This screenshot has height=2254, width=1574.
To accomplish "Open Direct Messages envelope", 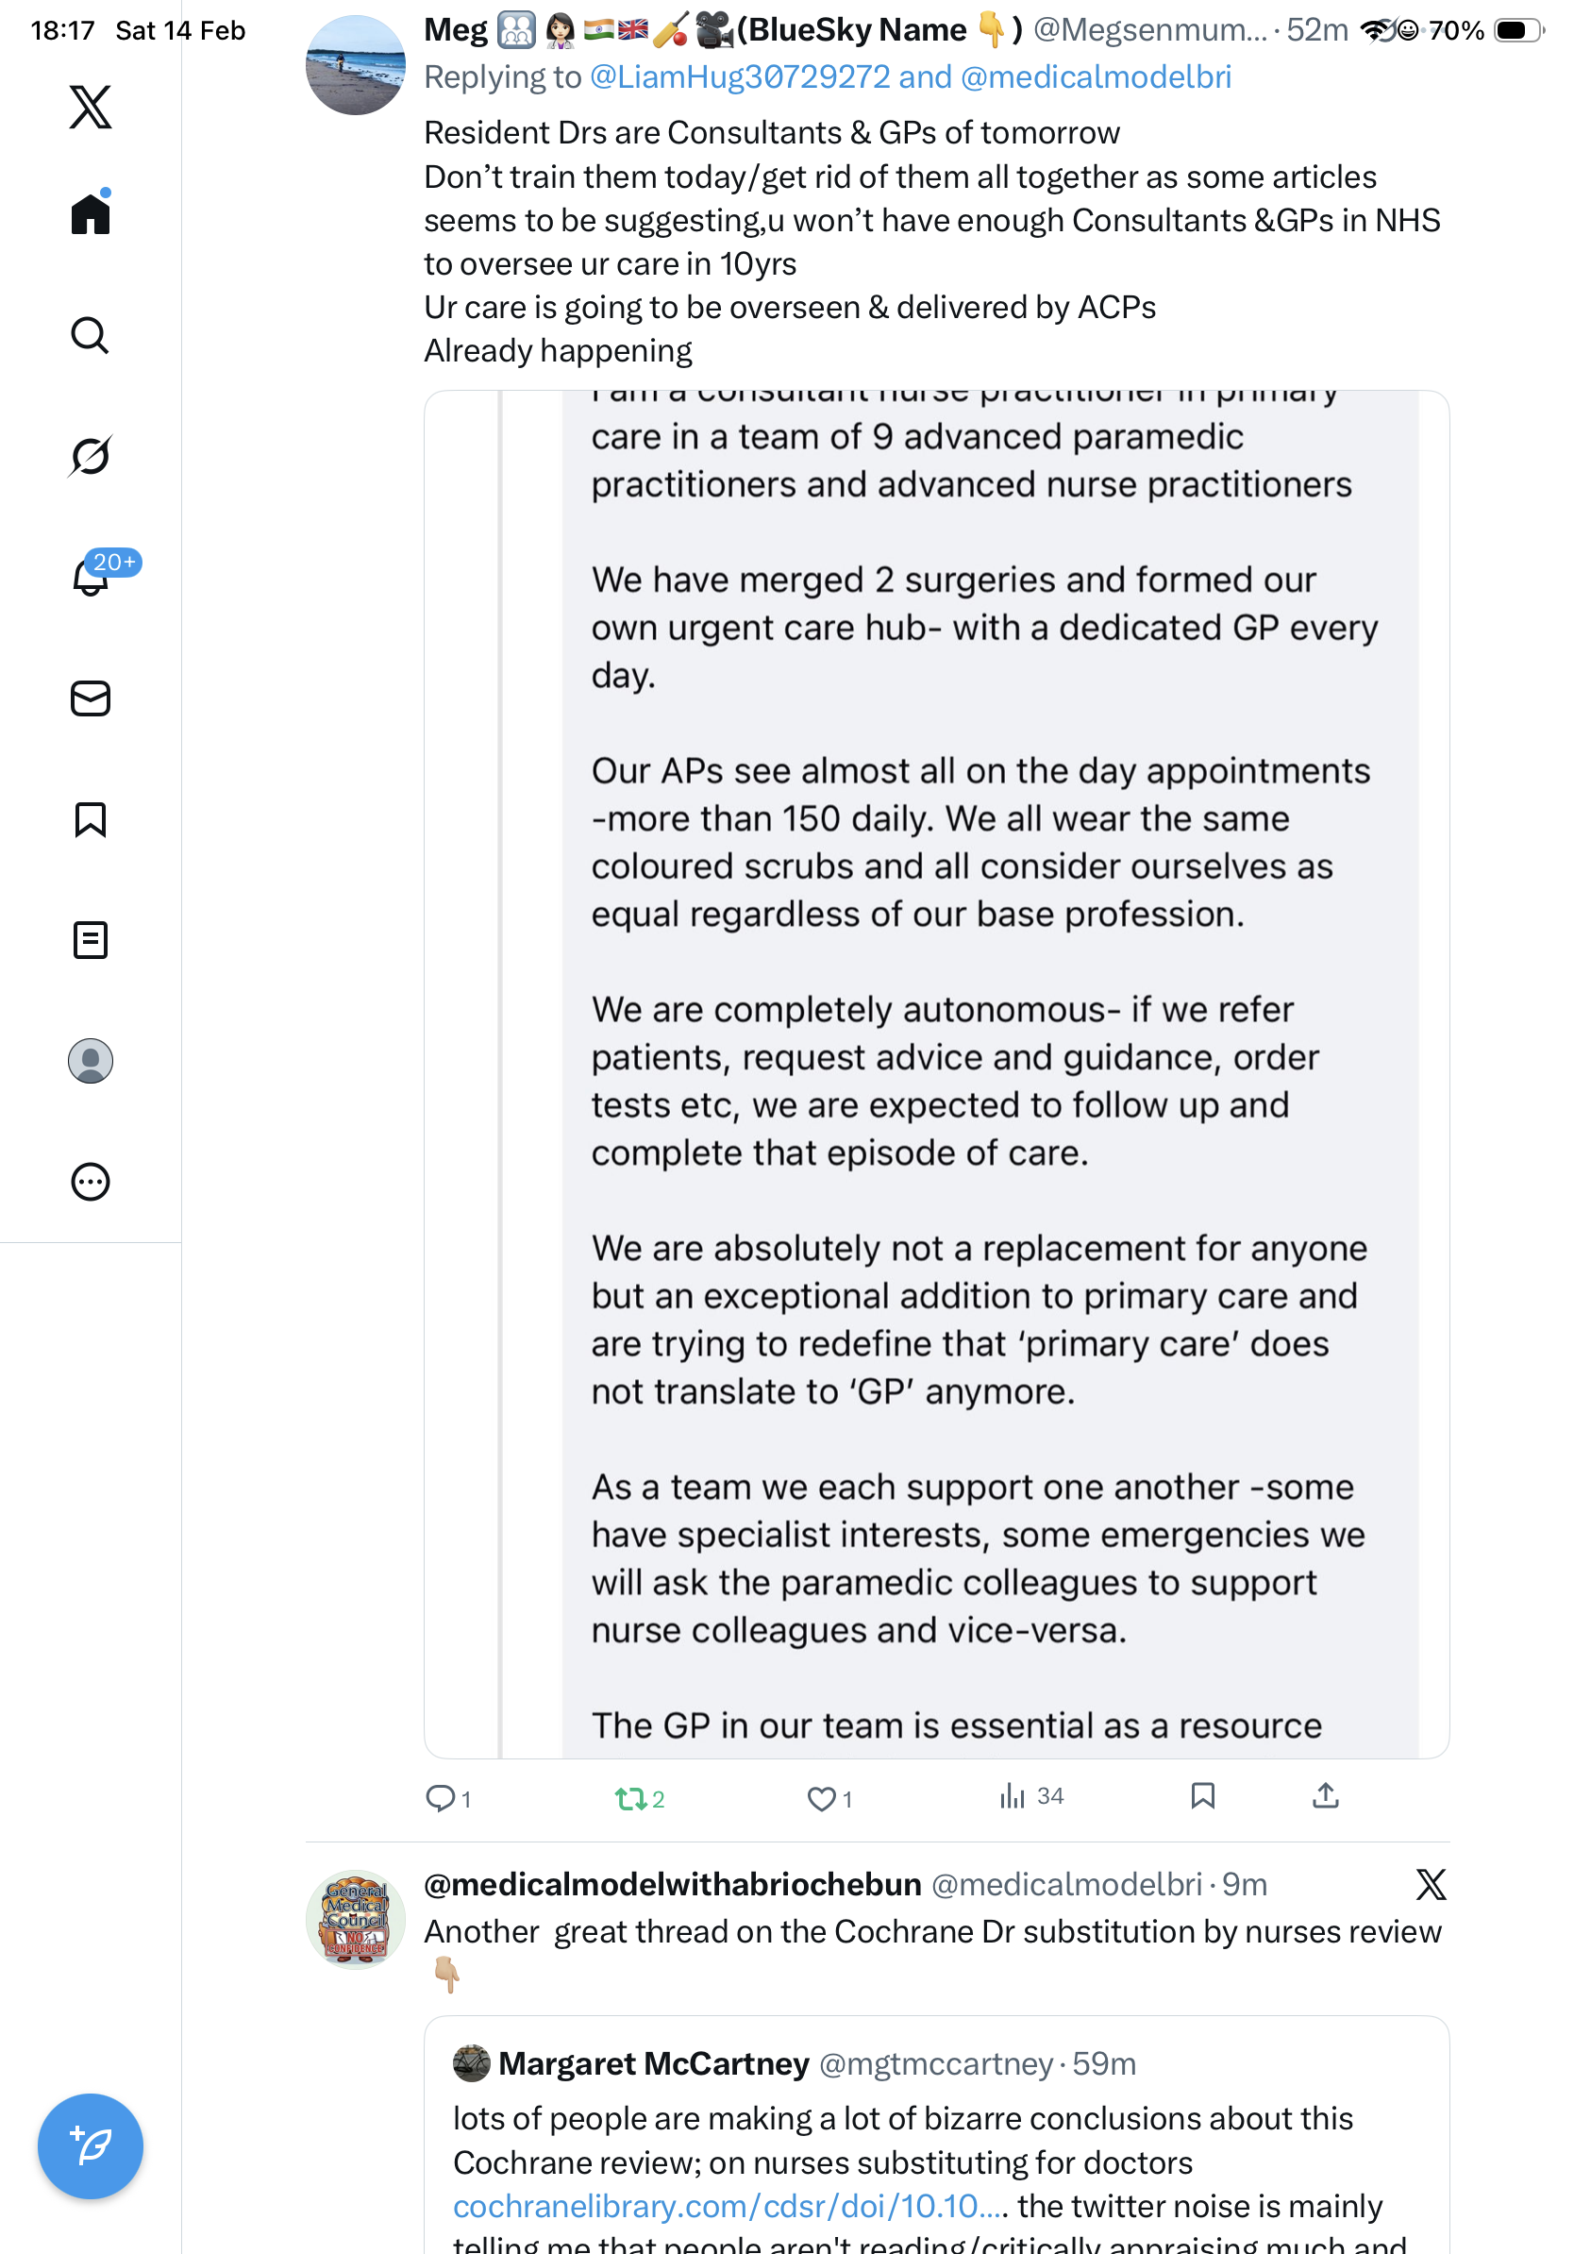I will (91, 699).
